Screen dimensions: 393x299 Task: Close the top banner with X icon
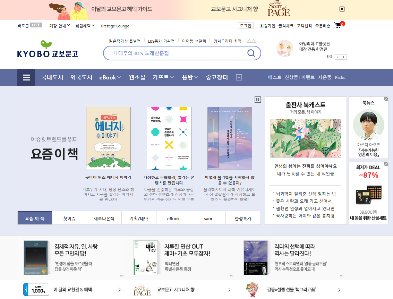tap(342, 9)
